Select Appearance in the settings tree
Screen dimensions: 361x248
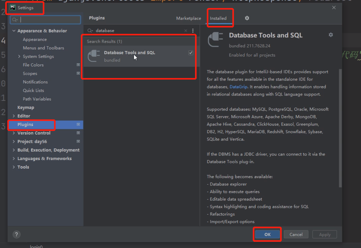click(35, 40)
